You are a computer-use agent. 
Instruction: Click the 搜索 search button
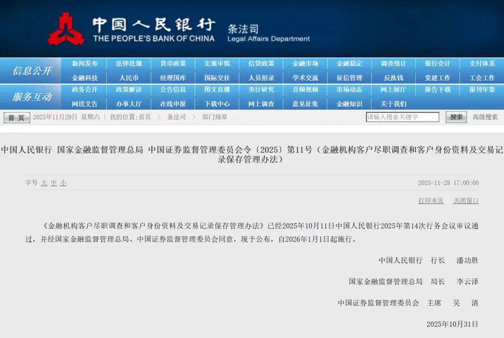(456, 117)
